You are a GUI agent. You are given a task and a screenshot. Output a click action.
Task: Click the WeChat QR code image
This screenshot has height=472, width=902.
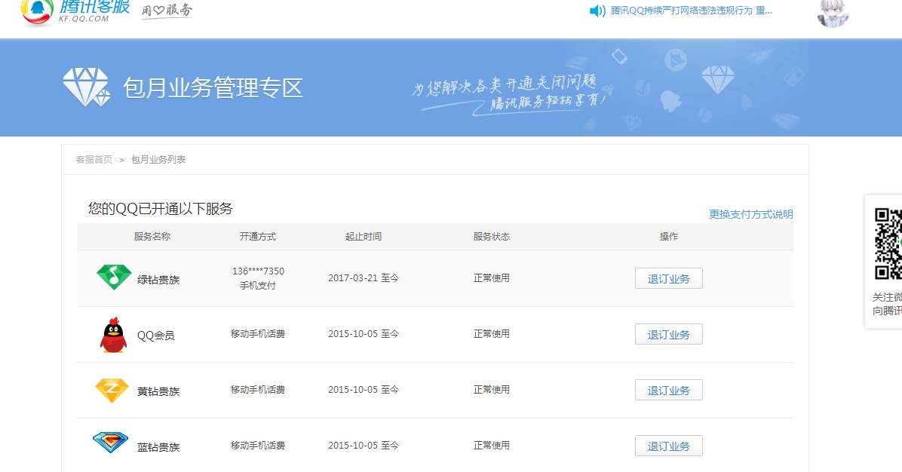888,244
